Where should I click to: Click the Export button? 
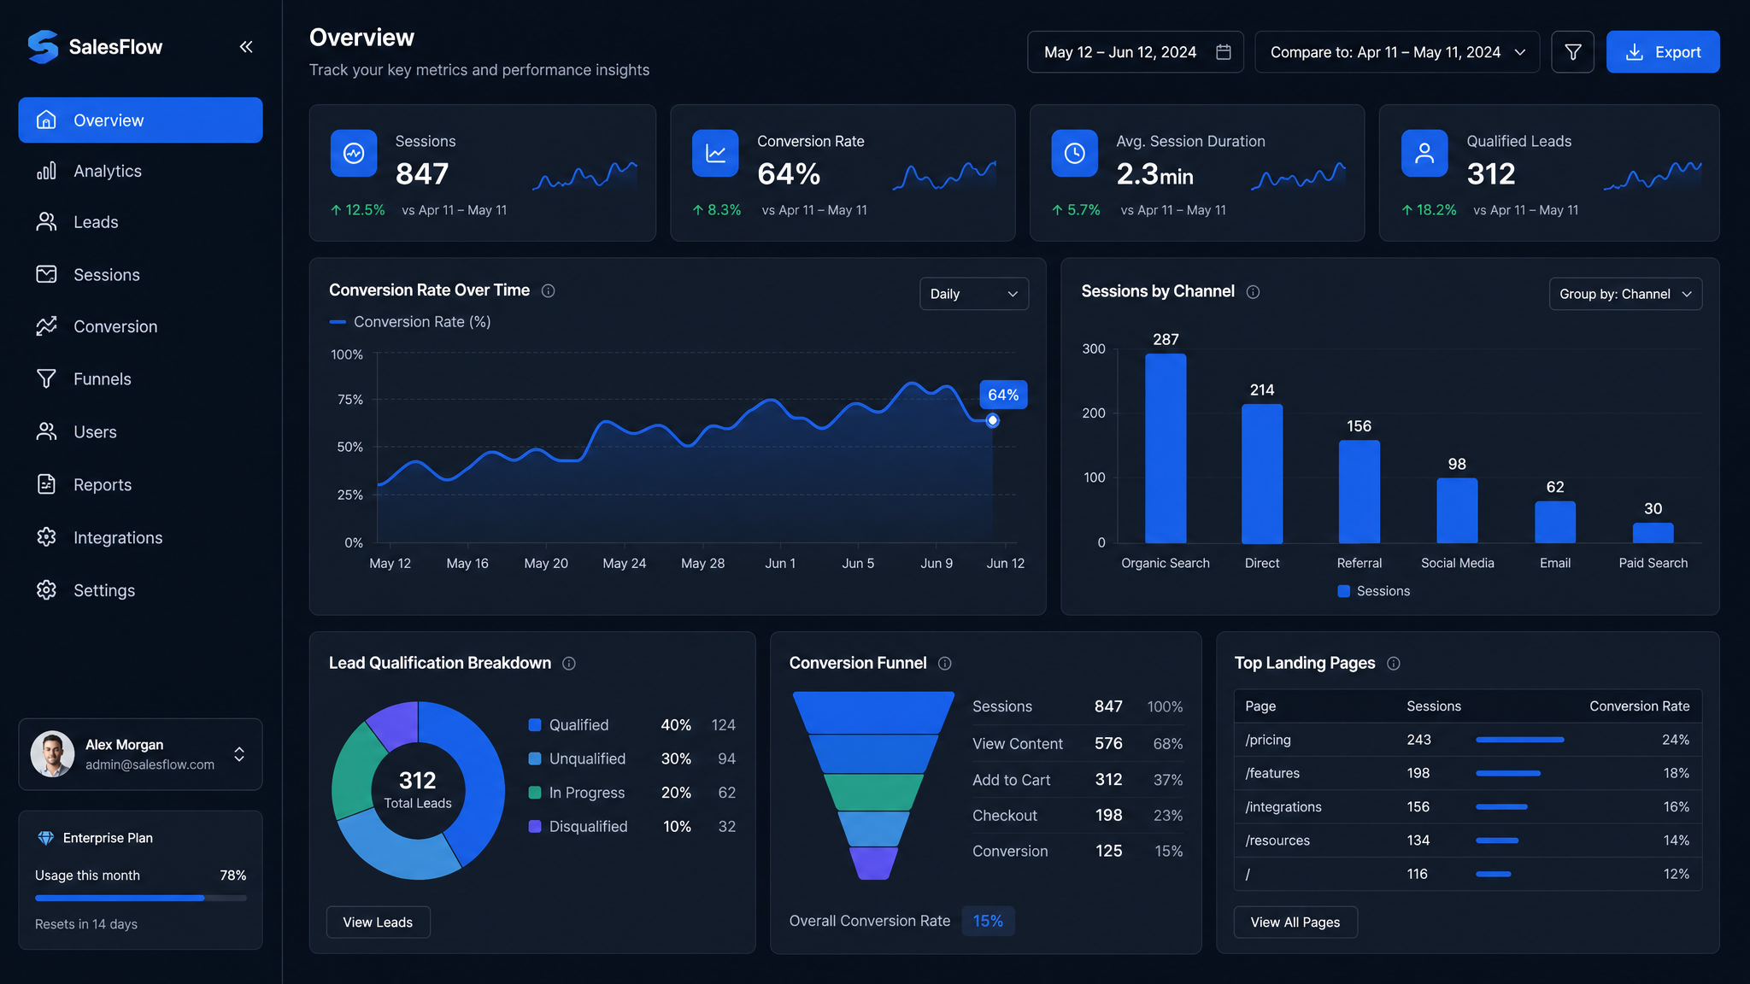pos(1663,52)
